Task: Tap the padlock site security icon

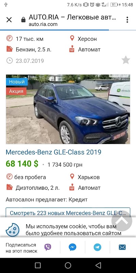Action: click(23, 20)
